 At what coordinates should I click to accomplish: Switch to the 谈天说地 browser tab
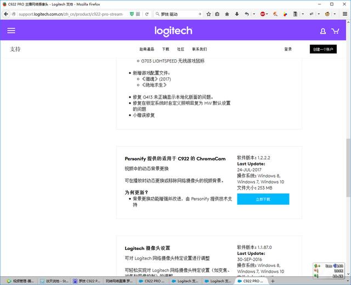point(54,281)
